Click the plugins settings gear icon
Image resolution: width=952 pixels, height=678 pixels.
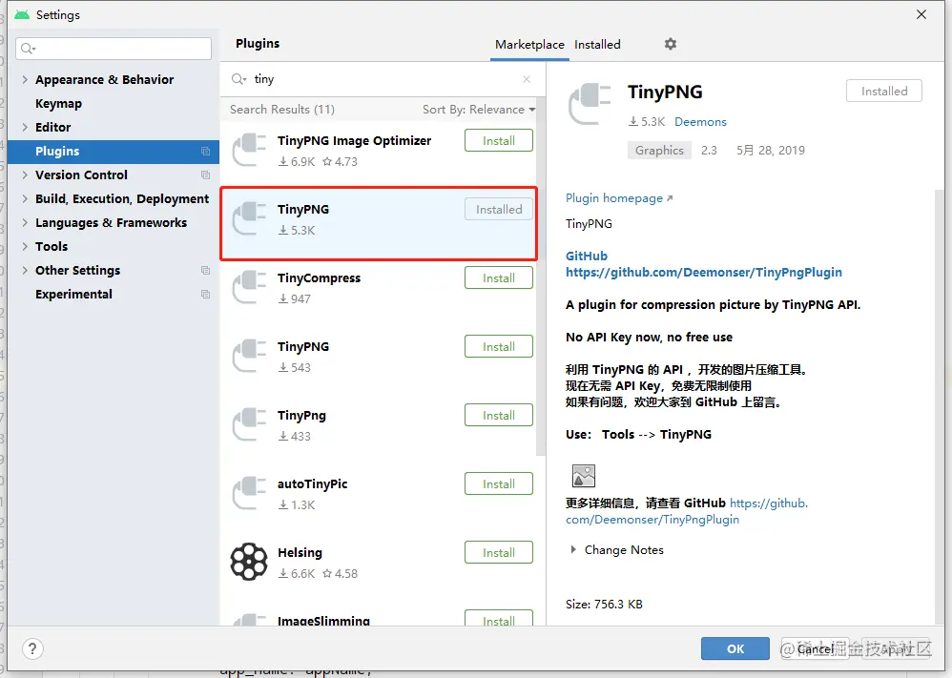click(x=671, y=44)
